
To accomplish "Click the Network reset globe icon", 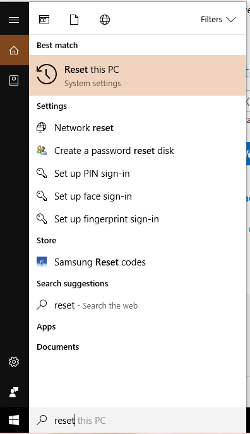I will (42, 127).
